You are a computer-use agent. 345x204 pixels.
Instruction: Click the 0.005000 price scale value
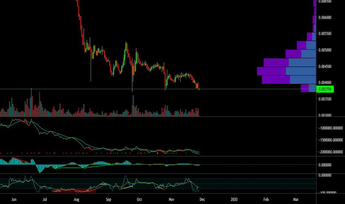point(325,50)
